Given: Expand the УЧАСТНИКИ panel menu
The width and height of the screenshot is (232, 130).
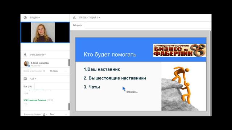Looking at the screenshot, I should click(38, 55).
